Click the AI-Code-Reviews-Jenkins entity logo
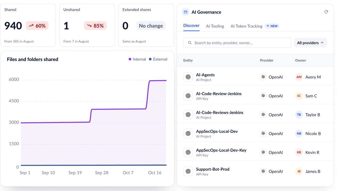The image size is (337, 191). 188,115
